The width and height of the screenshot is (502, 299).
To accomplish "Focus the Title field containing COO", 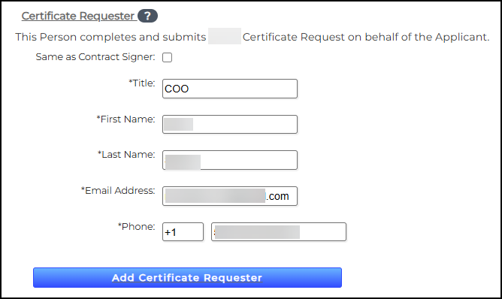I will pyautogui.click(x=230, y=89).
